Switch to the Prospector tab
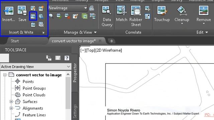Image resolution: width=214 pixels, height=120 pixels. tap(75, 73)
